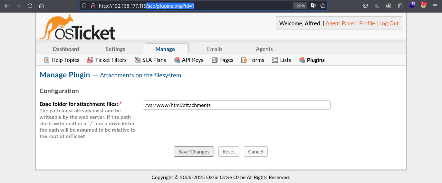Open the Help Topics icon in the submenu
Image resolution: width=442 pixels, height=183 pixels.
pos(46,60)
